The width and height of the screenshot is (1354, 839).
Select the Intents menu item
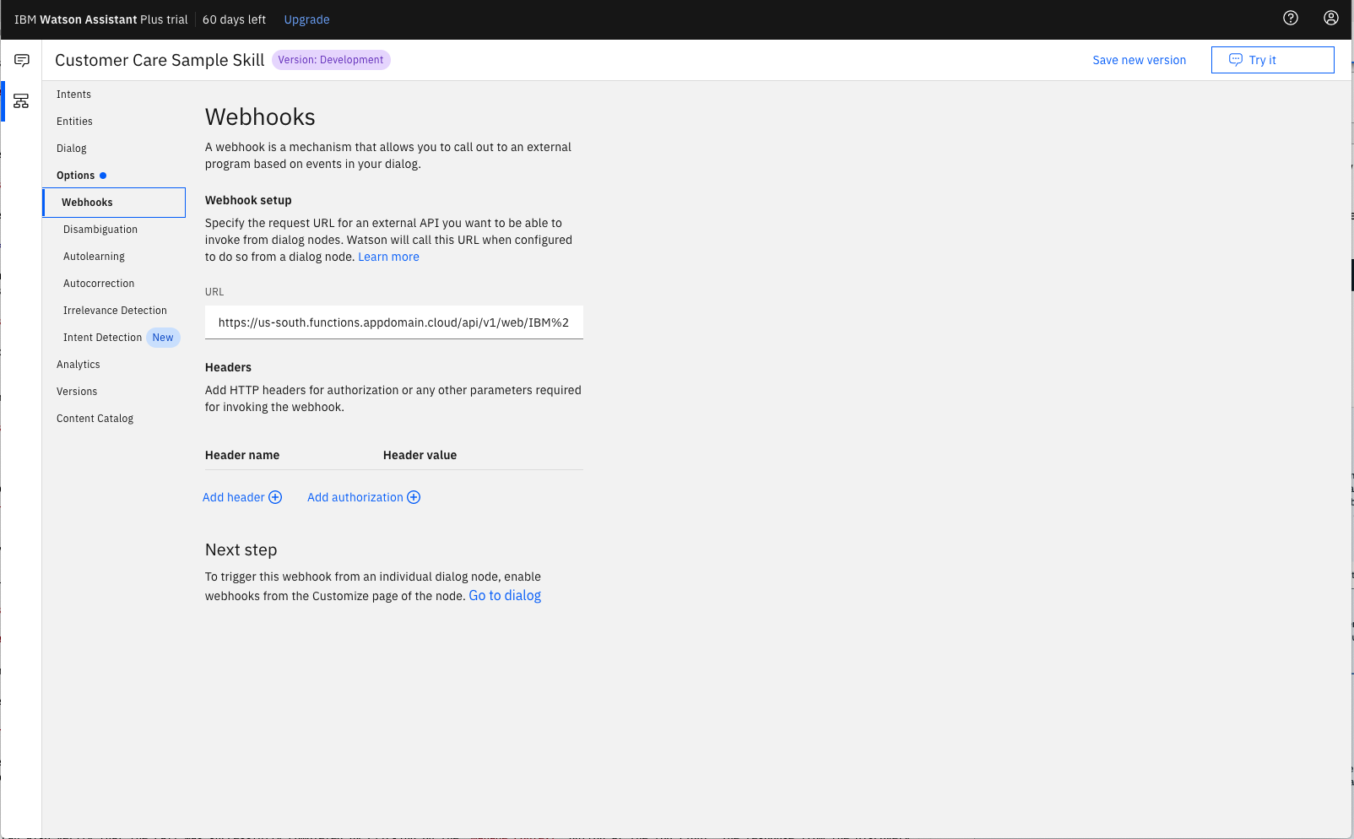(x=74, y=95)
